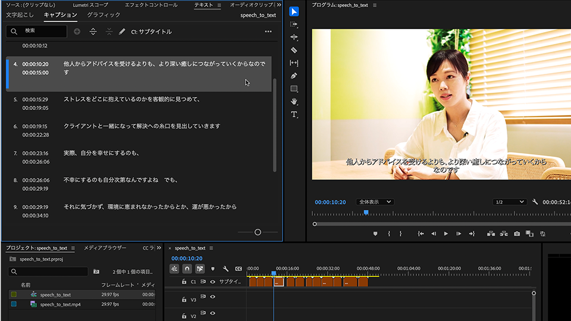
Task: Open timeline wrench display settings
Action: pyautogui.click(x=226, y=269)
